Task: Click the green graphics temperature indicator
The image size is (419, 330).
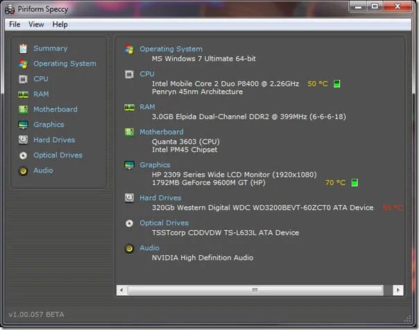Action: coord(354,183)
